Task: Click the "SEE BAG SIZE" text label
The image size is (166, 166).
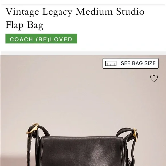Action: click(138, 63)
